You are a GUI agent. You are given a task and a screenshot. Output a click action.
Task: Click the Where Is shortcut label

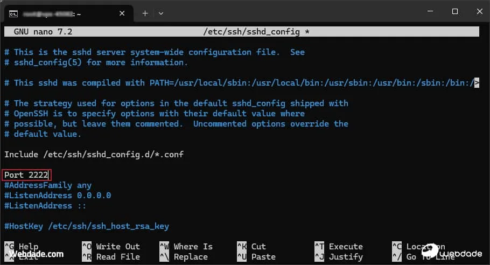193,247
